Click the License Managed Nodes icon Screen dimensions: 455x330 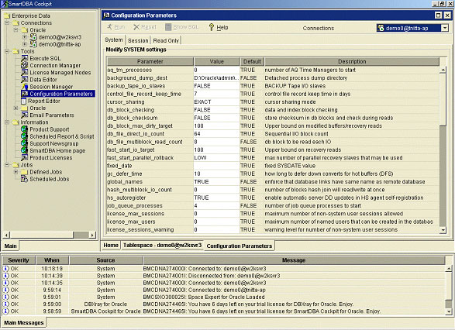[25, 73]
